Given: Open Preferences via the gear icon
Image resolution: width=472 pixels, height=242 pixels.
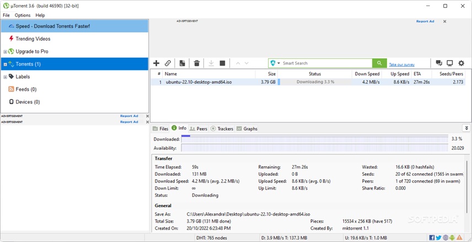Looking at the screenshot, I should [x=461, y=63].
